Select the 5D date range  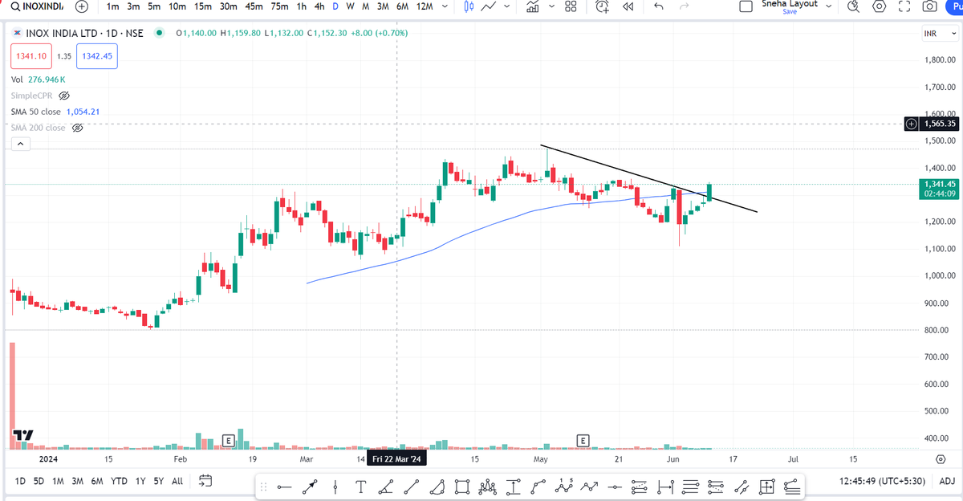tap(39, 482)
